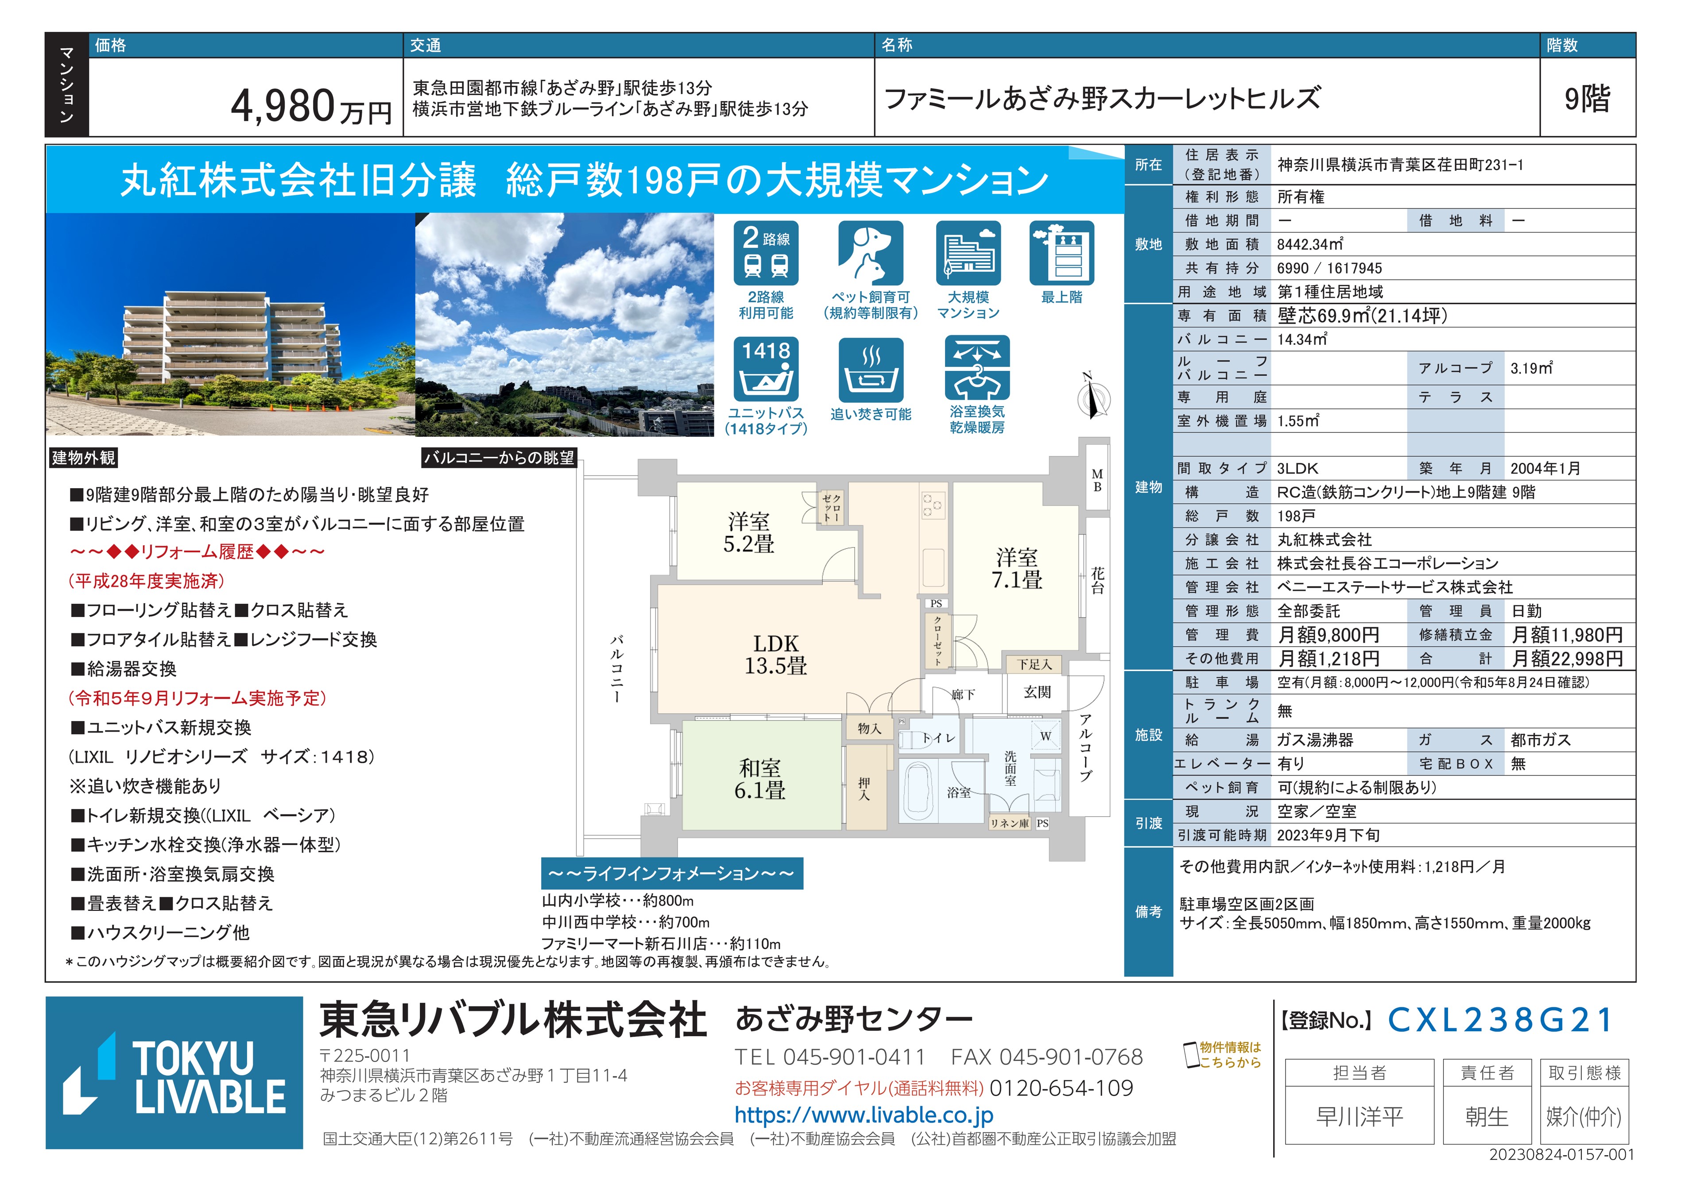This screenshot has height=1188, width=1681.
Task: Click the 1418 unit bath icon
Action: 766,369
